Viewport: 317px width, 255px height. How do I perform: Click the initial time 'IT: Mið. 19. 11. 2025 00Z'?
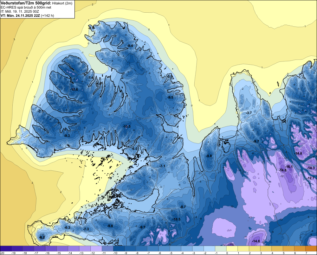(x=20, y=11)
